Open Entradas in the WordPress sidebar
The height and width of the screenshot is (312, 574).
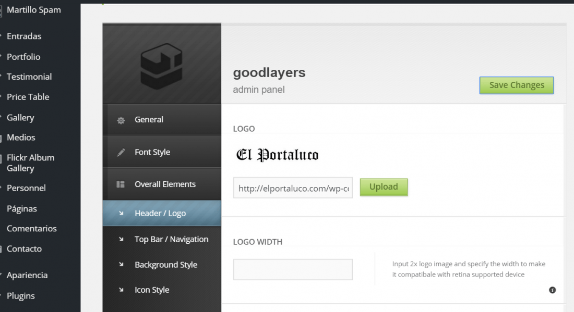click(24, 36)
